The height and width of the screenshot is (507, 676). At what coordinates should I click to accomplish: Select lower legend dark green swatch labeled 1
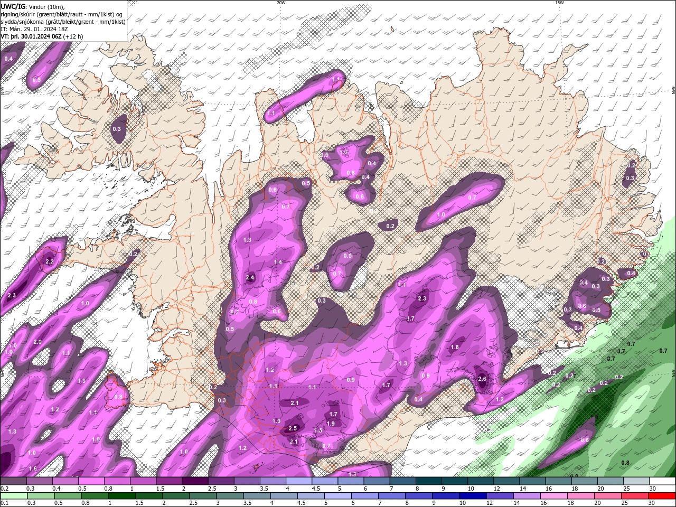point(121,496)
